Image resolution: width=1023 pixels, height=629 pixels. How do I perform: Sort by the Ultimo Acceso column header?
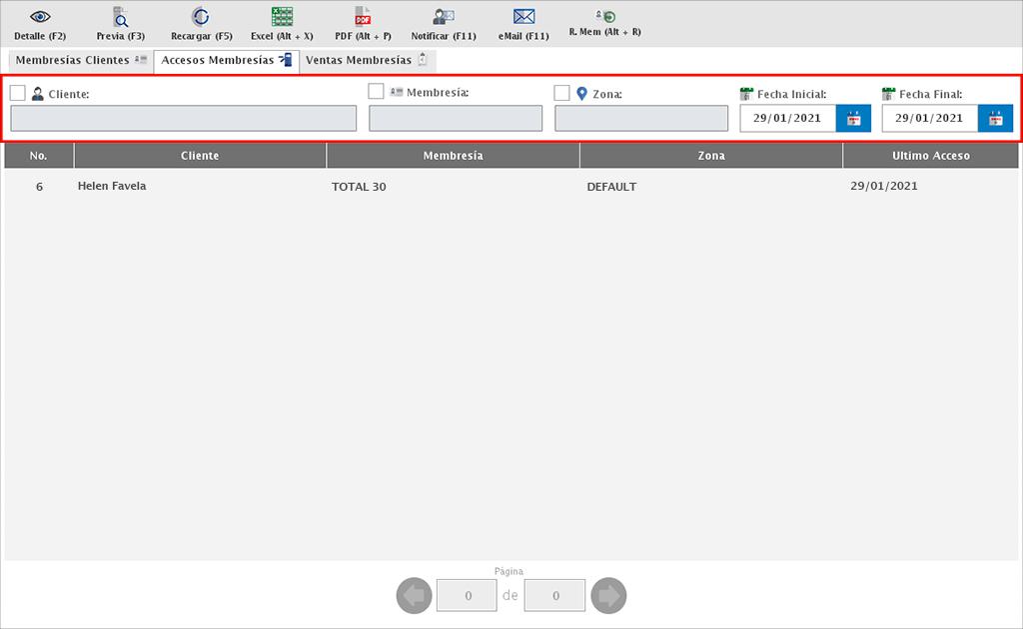pos(930,156)
